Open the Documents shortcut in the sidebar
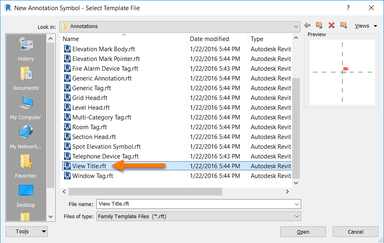Screen dimensions: 384x243 [25, 76]
